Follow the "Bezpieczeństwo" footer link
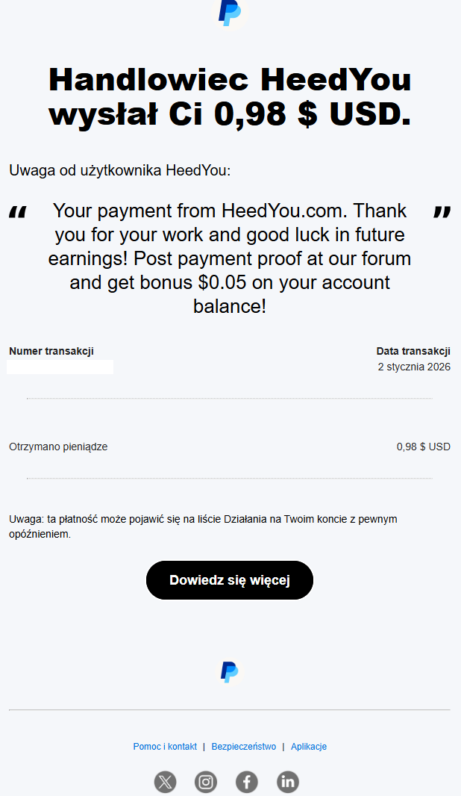 pyautogui.click(x=244, y=747)
